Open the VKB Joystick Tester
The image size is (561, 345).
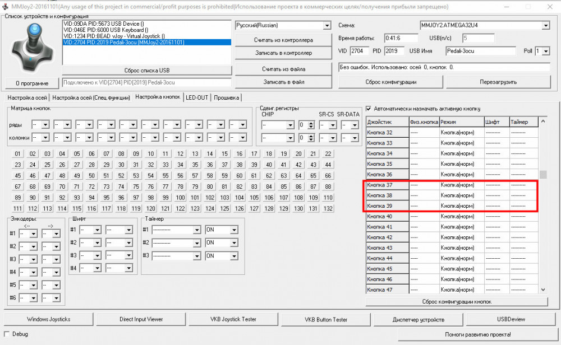point(232,319)
